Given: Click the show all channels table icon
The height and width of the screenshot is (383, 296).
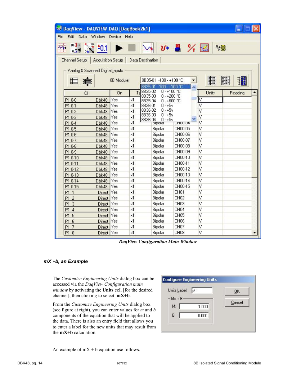Looking at the screenshot, I should 74,81.
